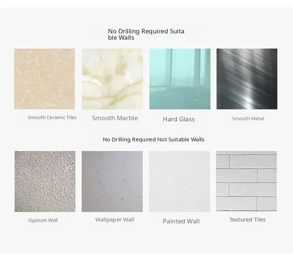Select the Textured Tiles brick image

pyautogui.click(x=246, y=181)
